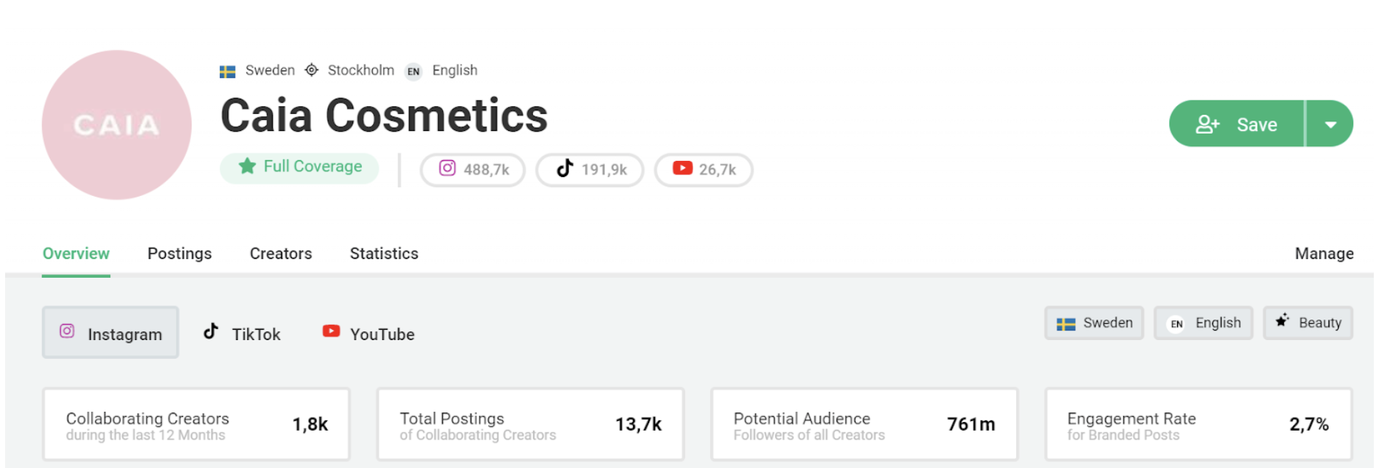
Task: Switch to the Postings tab
Action: (x=179, y=254)
